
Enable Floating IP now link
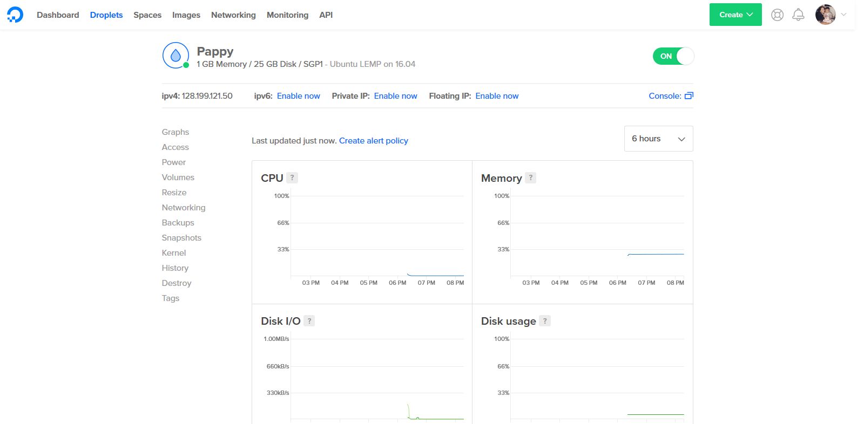coord(497,95)
